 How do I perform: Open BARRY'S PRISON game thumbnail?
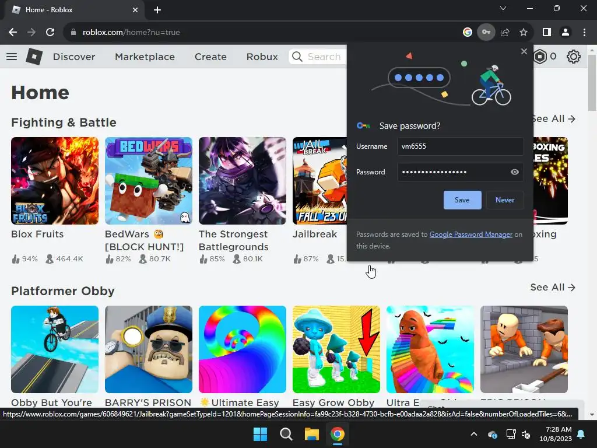coord(149,349)
